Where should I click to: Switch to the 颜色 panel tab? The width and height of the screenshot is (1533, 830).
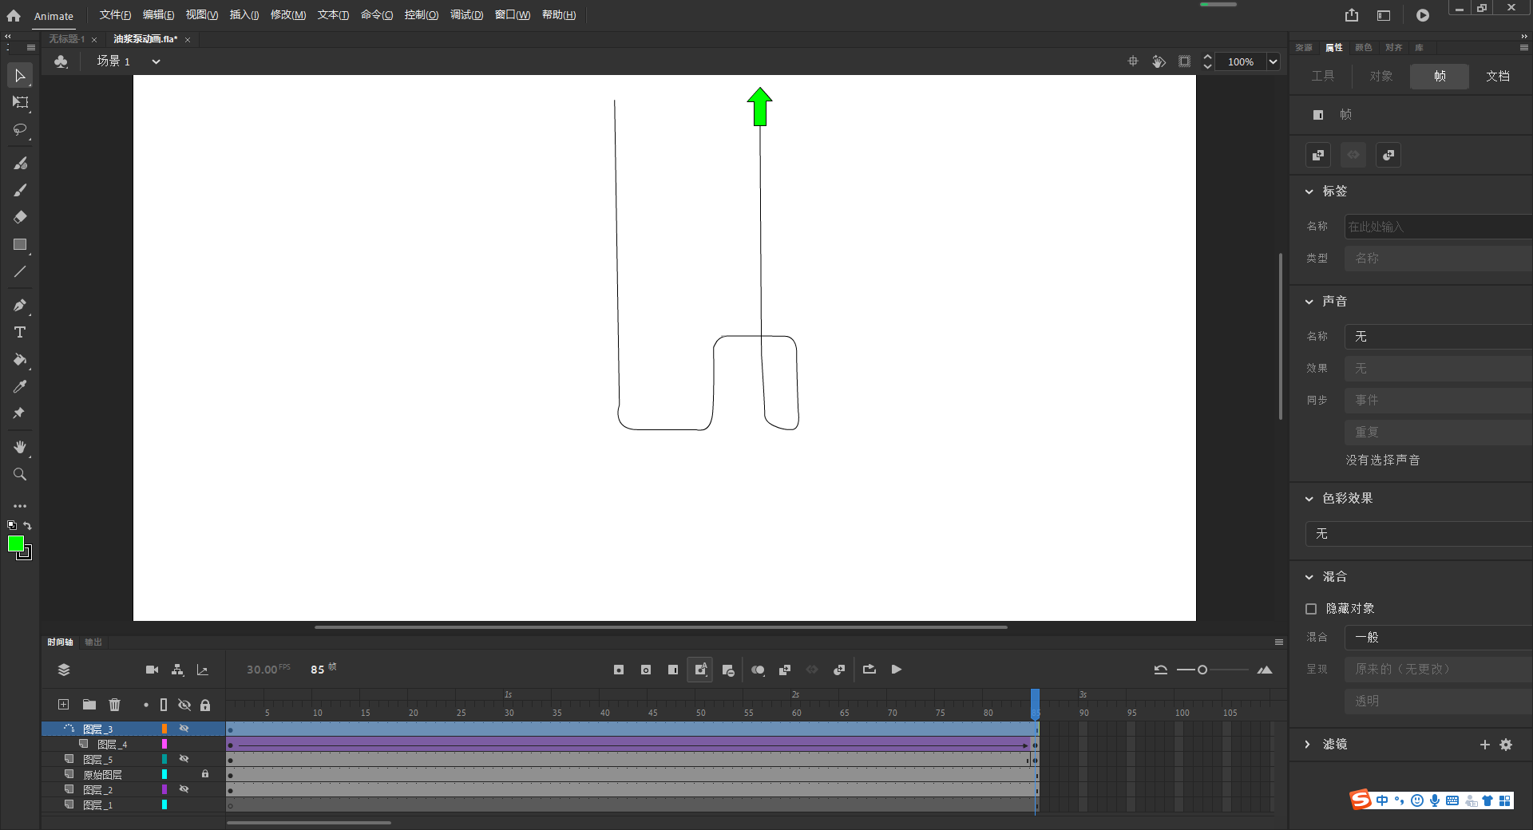1363,47
